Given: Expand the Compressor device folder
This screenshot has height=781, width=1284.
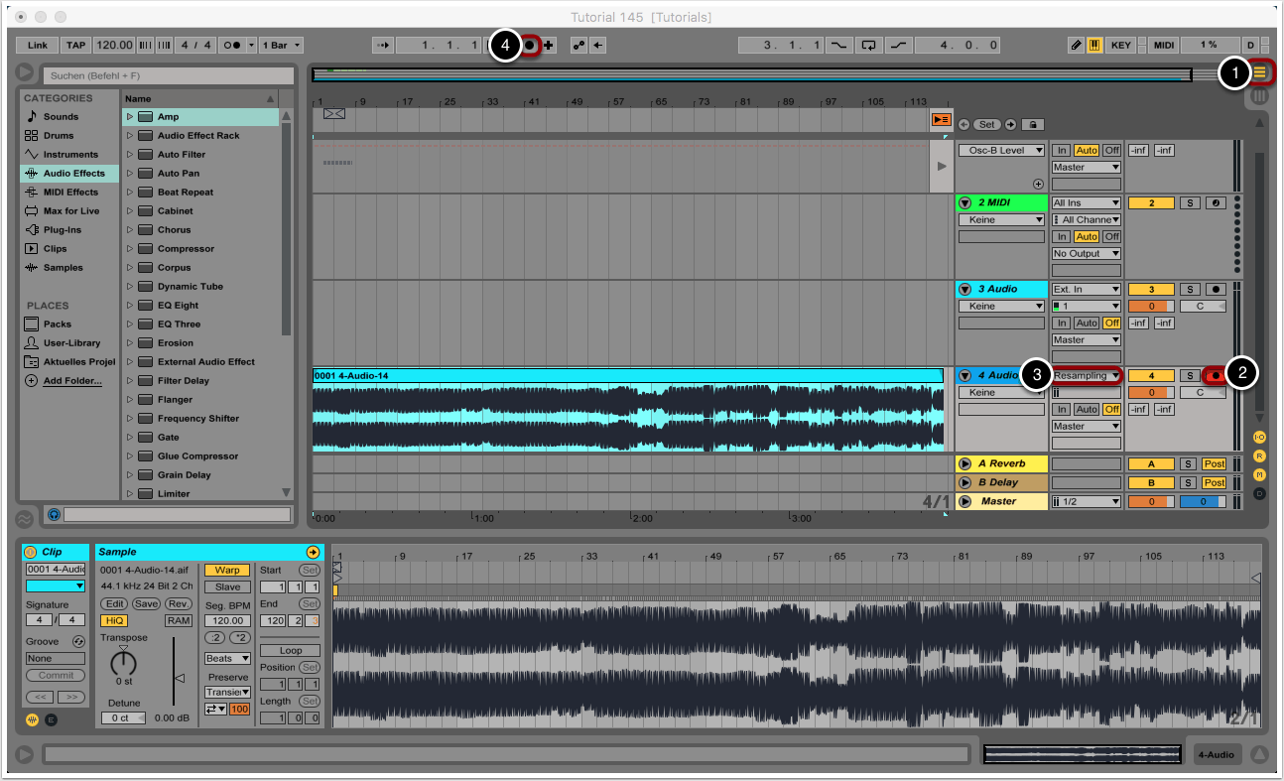Looking at the screenshot, I should click(x=130, y=249).
